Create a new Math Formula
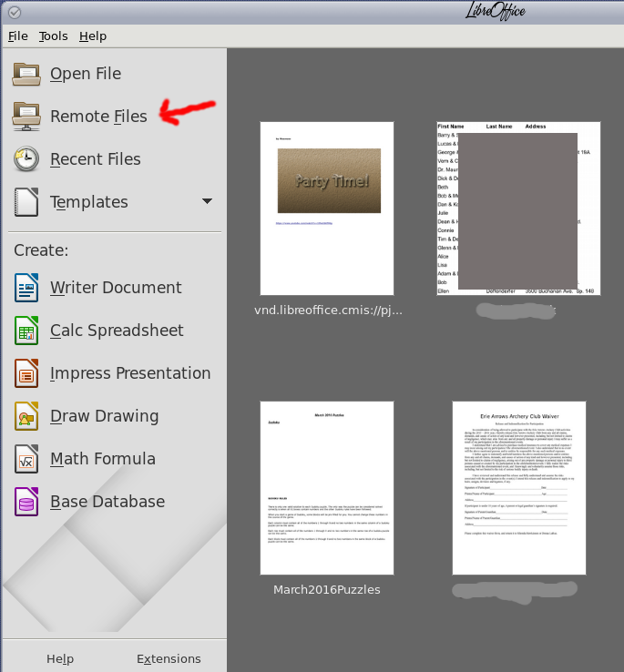Image resolution: width=624 pixels, height=672 pixels. click(103, 459)
